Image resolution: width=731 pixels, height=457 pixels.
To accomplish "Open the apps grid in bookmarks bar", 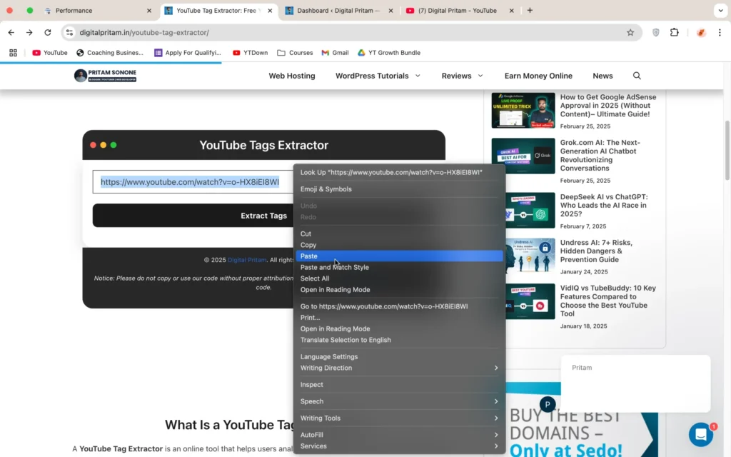I will [13, 53].
